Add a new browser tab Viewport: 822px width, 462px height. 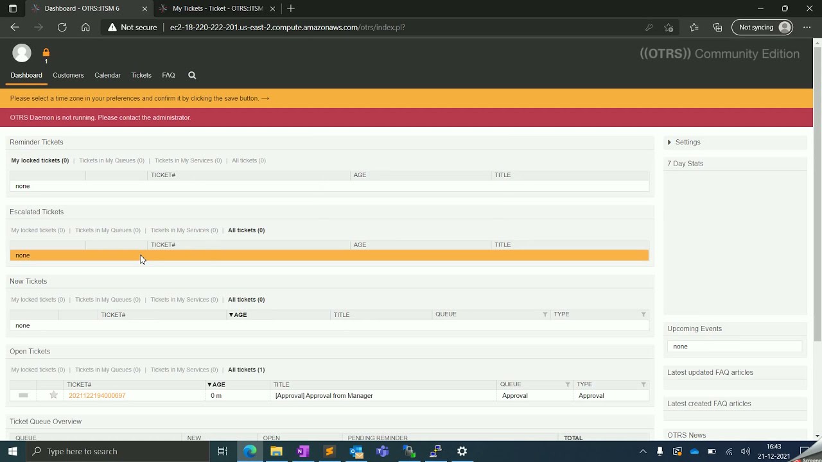click(291, 8)
